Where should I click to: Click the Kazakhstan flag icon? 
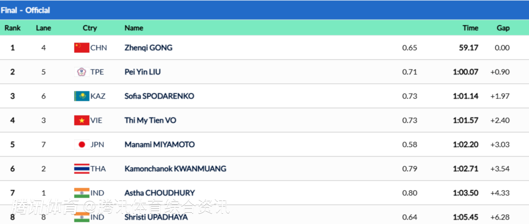click(x=81, y=96)
